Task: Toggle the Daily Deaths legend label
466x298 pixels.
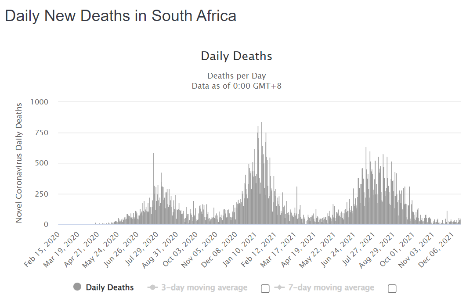Action: tap(110, 287)
